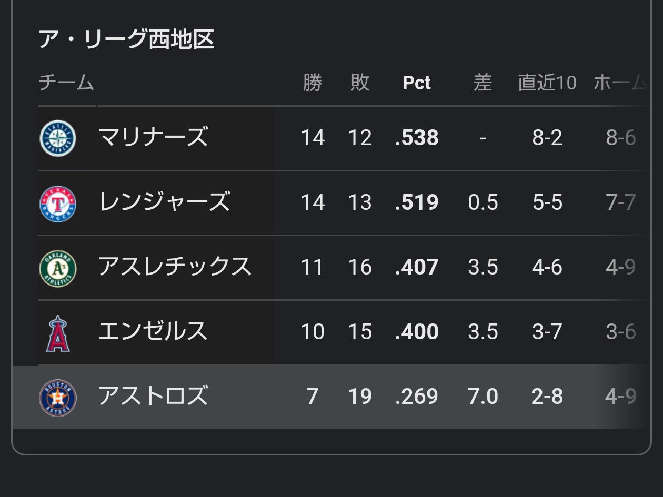Click the 直近10 column header
The height and width of the screenshot is (497, 663).
547,83
